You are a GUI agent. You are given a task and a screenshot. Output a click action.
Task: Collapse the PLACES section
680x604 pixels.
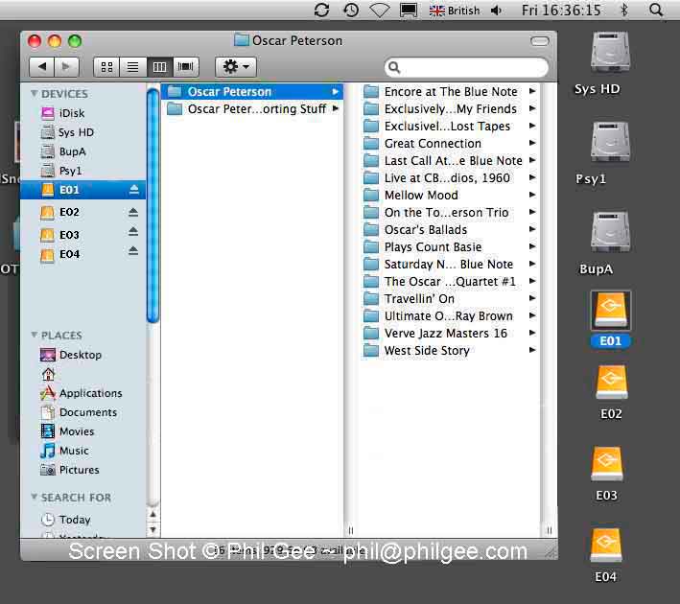[34, 335]
